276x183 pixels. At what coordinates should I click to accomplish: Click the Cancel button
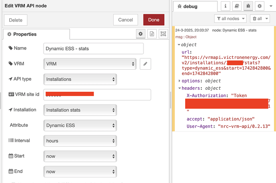pyautogui.click(x=126, y=20)
